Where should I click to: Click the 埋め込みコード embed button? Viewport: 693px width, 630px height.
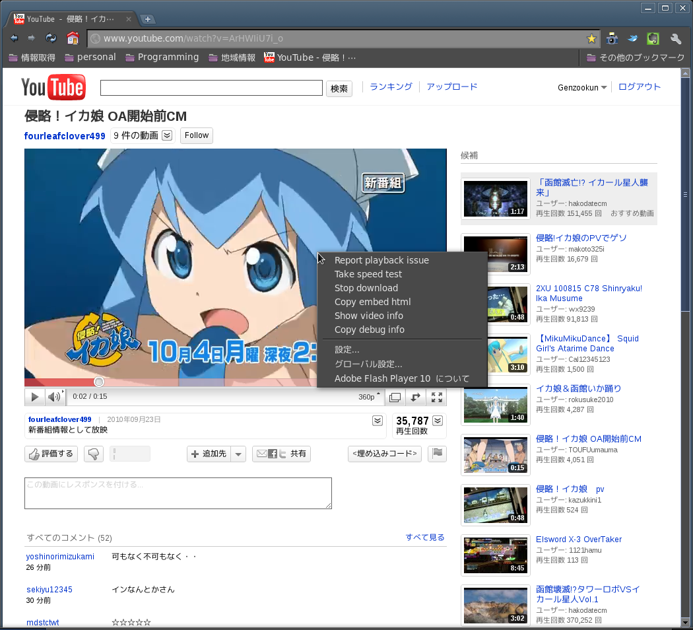click(x=385, y=454)
